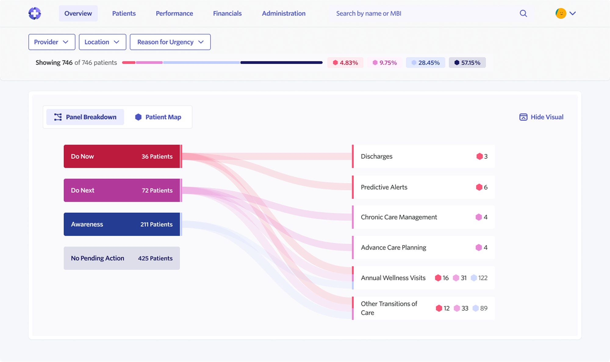Click the Search by name or MBI field
The width and height of the screenshot is (610, 362).
[x=368, y=13]
